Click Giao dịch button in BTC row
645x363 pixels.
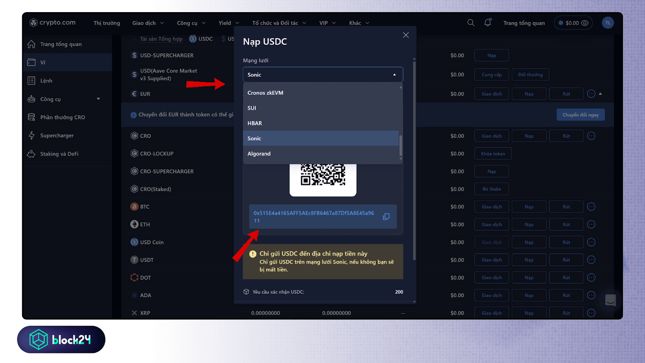(492, 207)
